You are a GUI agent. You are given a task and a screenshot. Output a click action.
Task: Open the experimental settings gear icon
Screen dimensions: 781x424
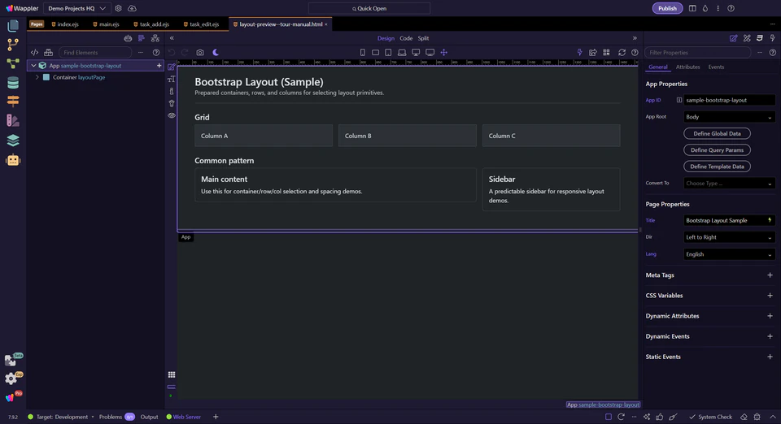11,379
